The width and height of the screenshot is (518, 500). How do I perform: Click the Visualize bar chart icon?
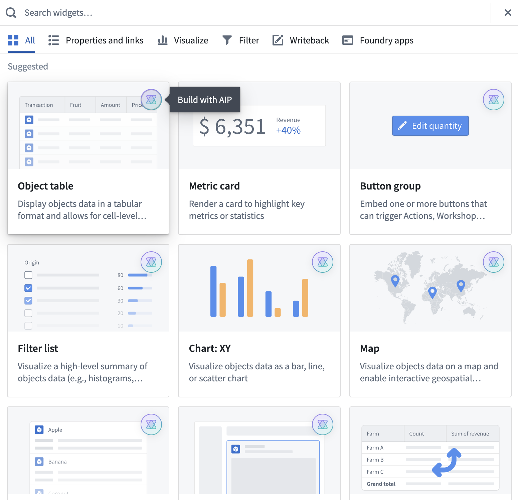click(163, 40)
